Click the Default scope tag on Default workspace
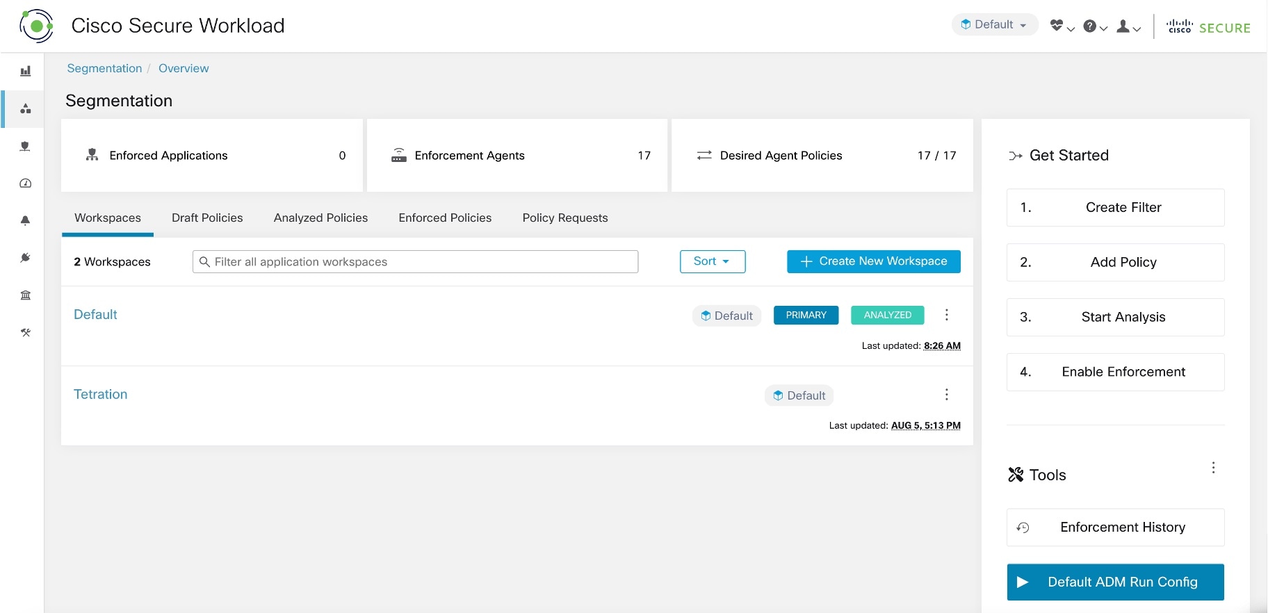 (x=726, y=316)
